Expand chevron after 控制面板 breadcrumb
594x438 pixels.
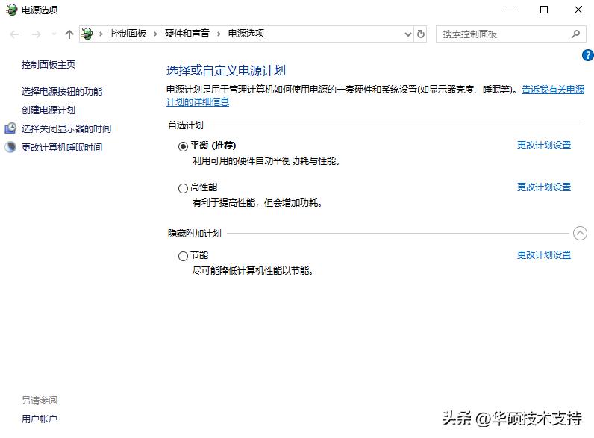[155, 34]
